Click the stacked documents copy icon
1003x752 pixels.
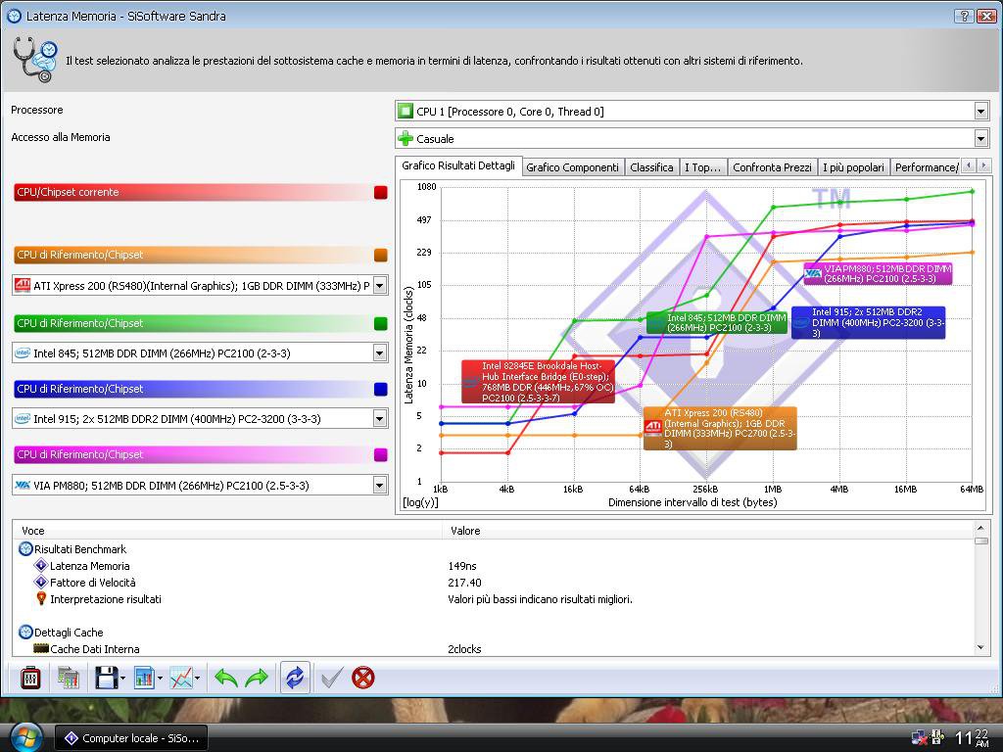coord(68,678)
